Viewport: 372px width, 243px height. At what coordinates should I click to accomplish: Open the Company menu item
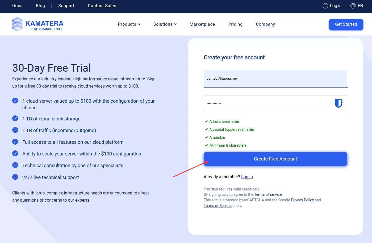[265, 24]
